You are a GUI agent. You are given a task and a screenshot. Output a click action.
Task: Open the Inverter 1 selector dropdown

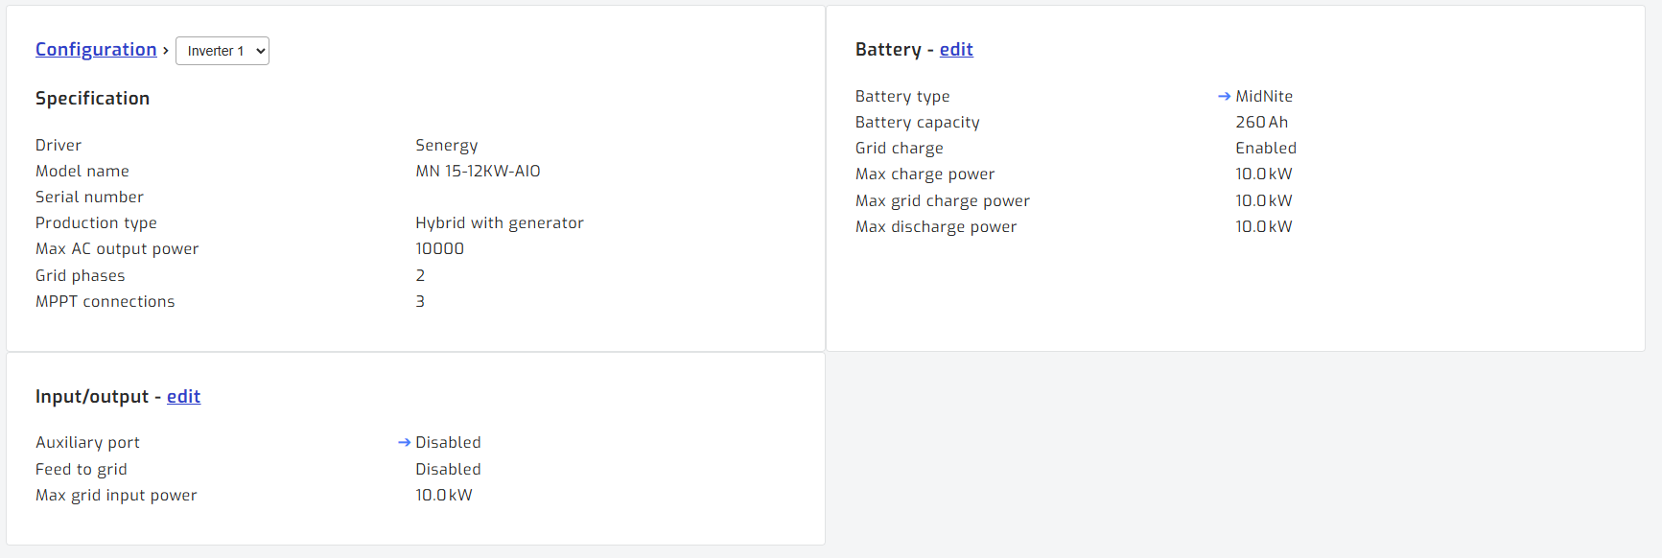click(222, 51)
